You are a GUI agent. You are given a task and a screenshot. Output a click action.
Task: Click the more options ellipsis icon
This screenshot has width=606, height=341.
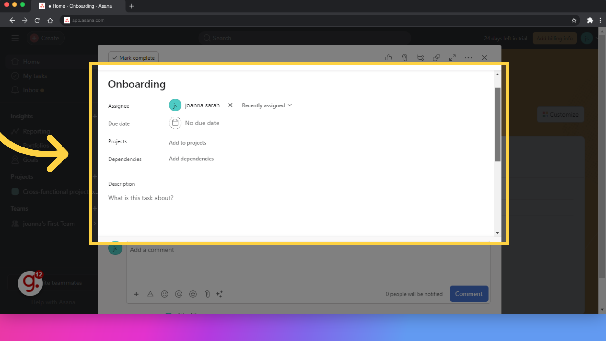[x=469, y=57]
